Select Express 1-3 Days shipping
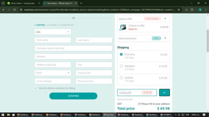The image size is (209, 117). (x=121, y=78)
